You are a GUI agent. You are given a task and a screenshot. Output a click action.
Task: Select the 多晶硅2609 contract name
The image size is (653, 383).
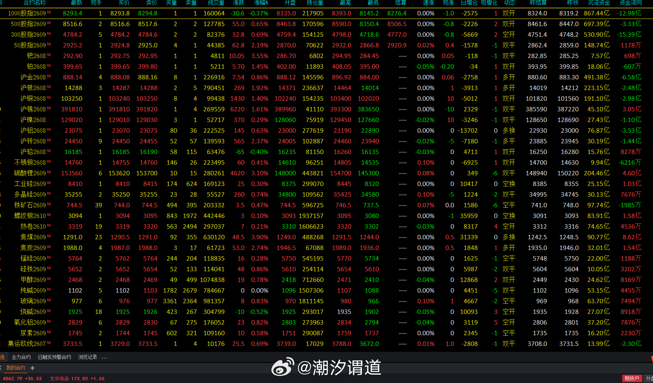[30, 195]
